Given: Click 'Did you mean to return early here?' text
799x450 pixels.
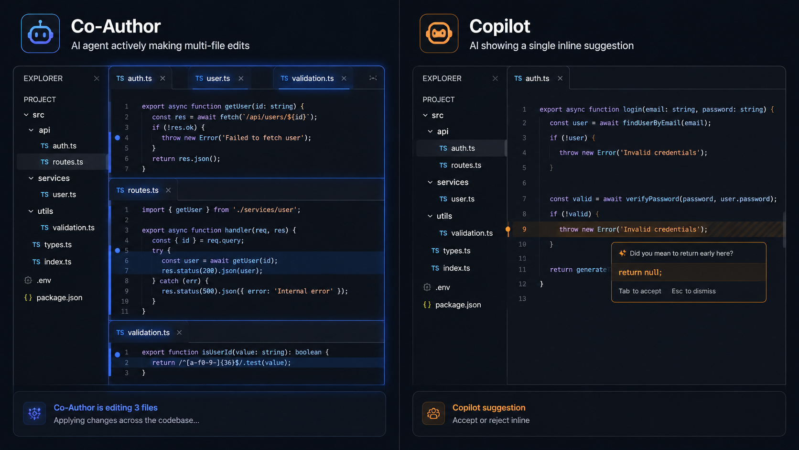Looking at the screenshot, I should tap(681, 253).
